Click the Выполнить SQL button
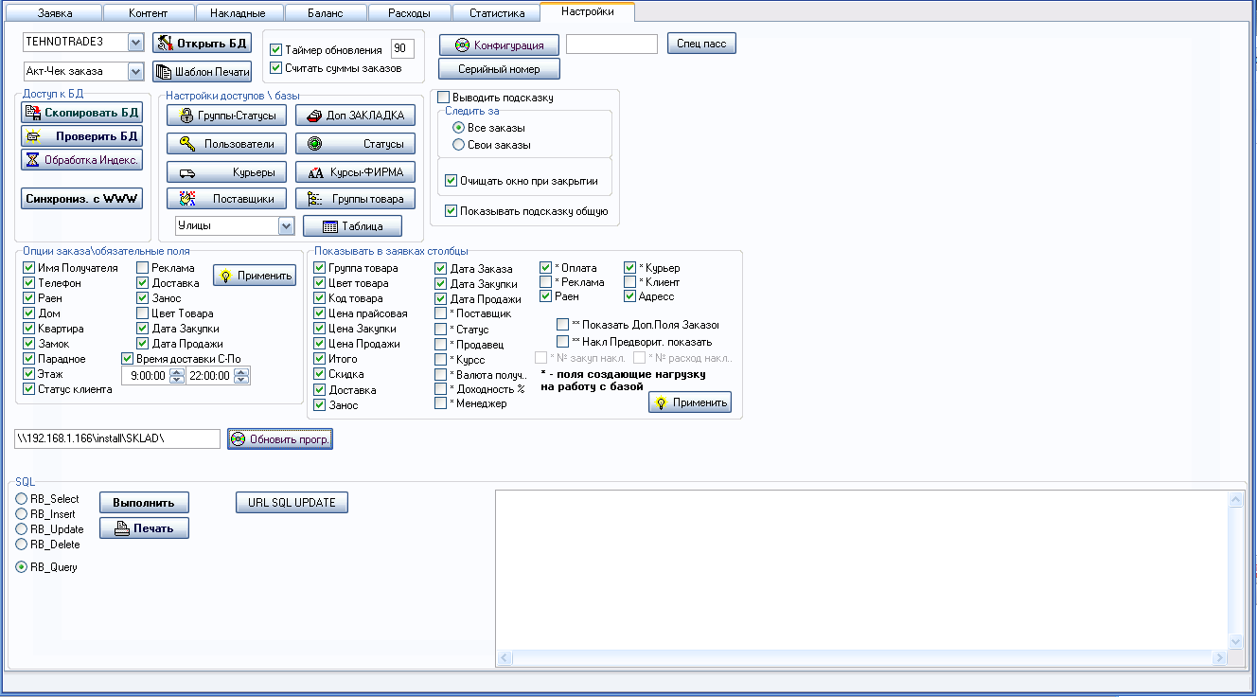The height and width of the screenshot is (697, 1257). (x=144, y=502)
